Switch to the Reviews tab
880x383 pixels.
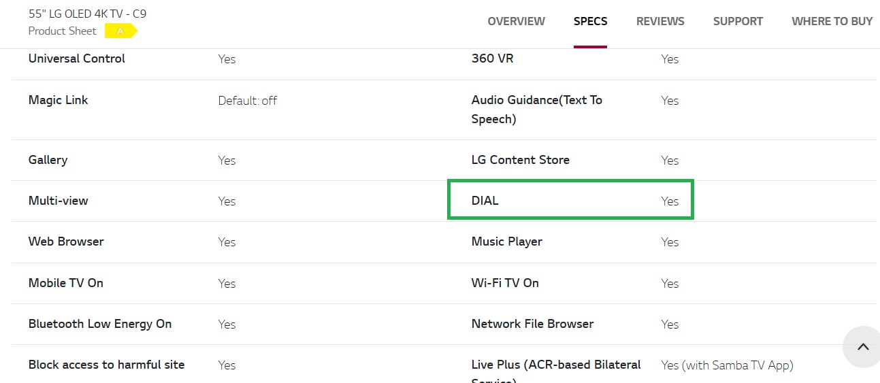pyautogui.click(x=660, y=21)
